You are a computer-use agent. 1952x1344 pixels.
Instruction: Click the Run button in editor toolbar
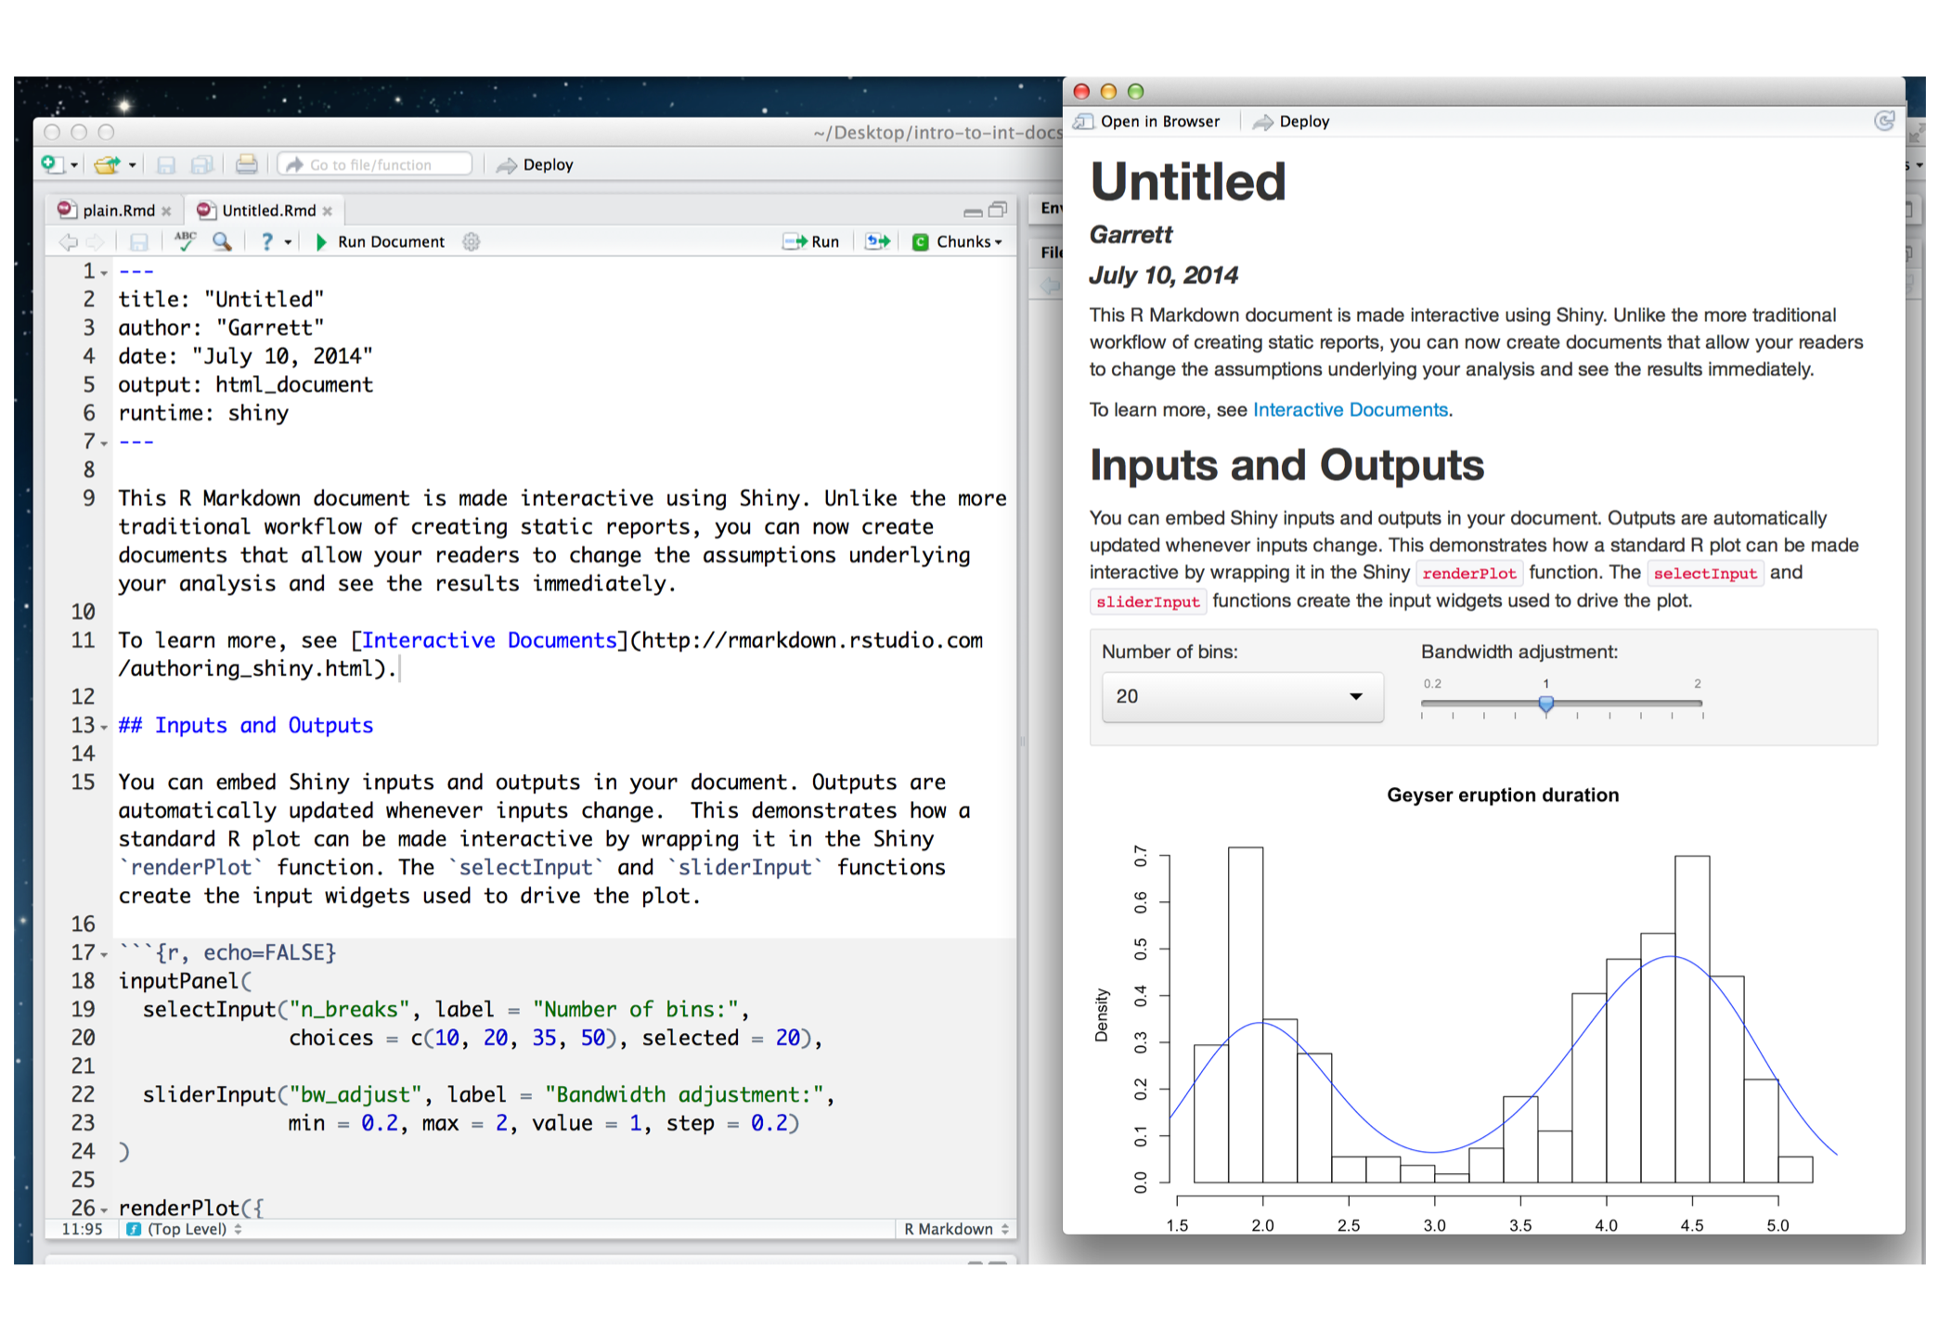coord(814,242)
